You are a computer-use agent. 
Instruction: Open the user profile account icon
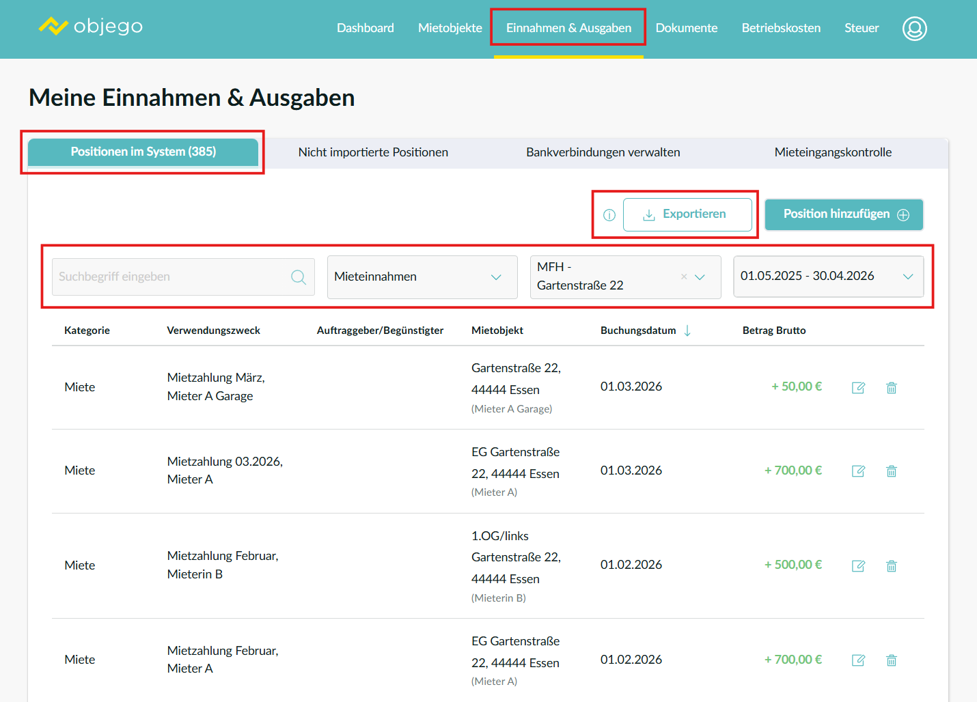click(914, 28)
